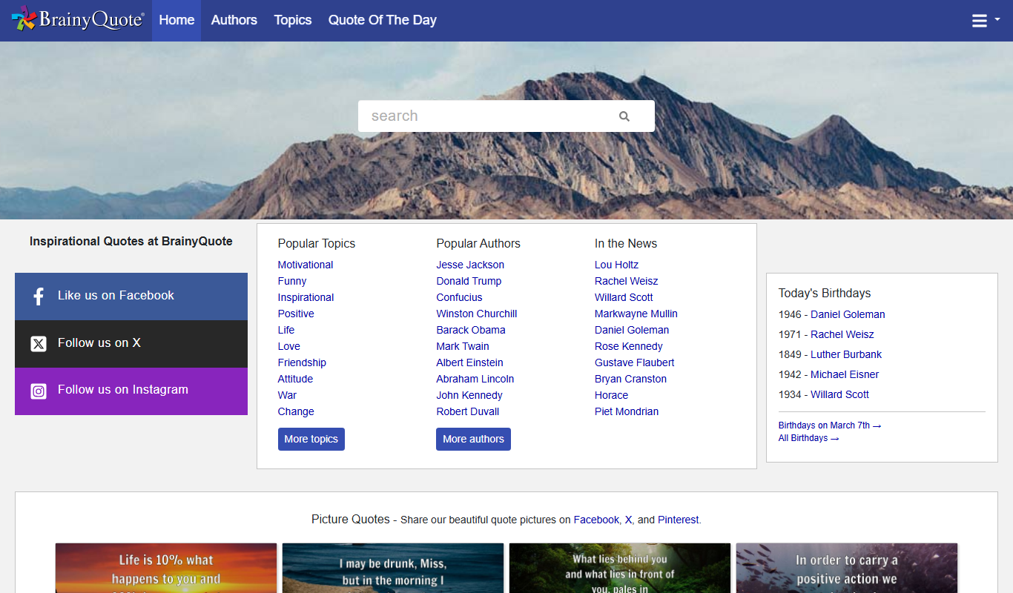Click the magnifying glass search icon
1013x593 pixels.
coord(624,116)
